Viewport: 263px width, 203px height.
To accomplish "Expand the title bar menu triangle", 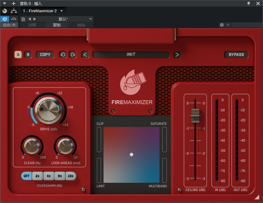I will 5,3.
